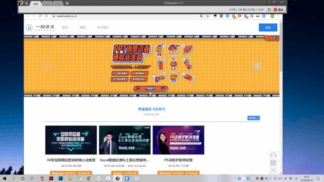This screenshot has height=182, width=324.
Task: Open the Windows notification center icon
Action: 318,178
